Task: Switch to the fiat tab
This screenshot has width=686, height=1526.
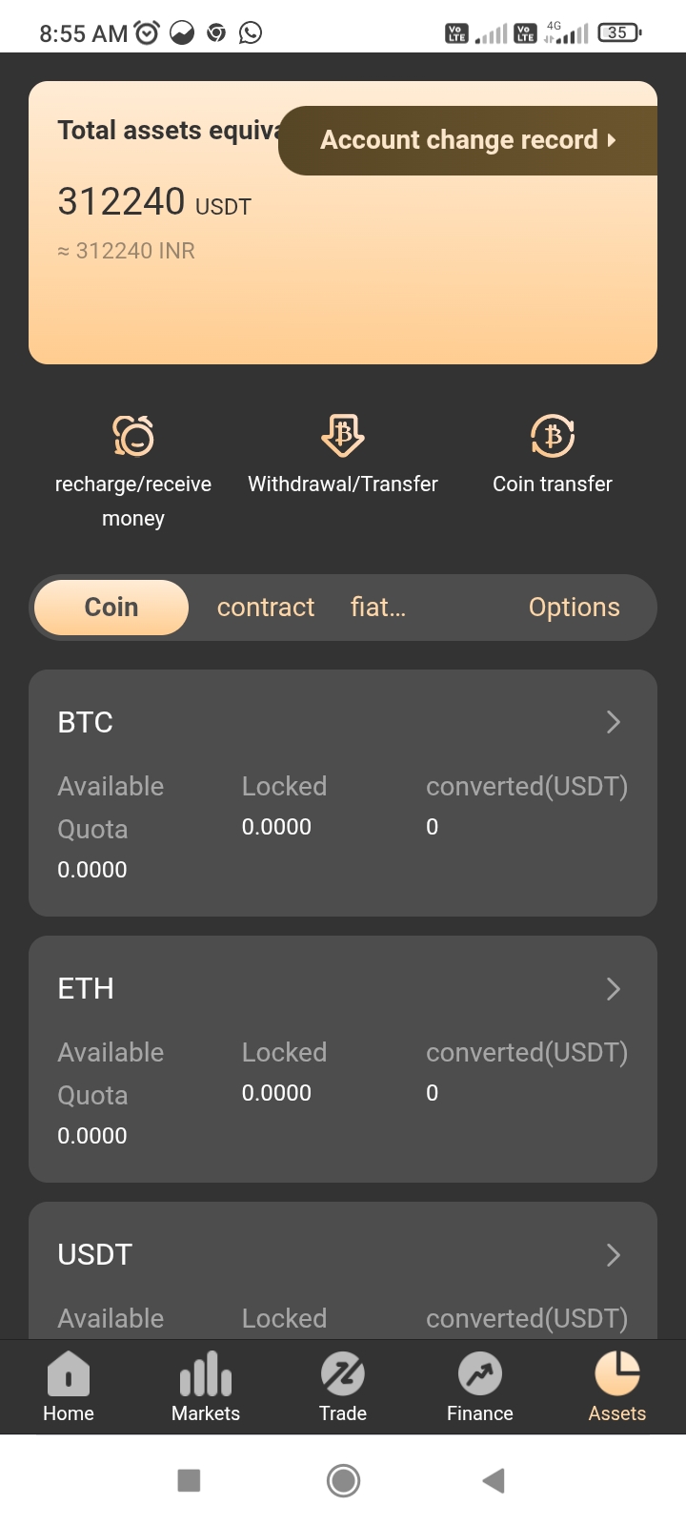Action: click(378, 608)
